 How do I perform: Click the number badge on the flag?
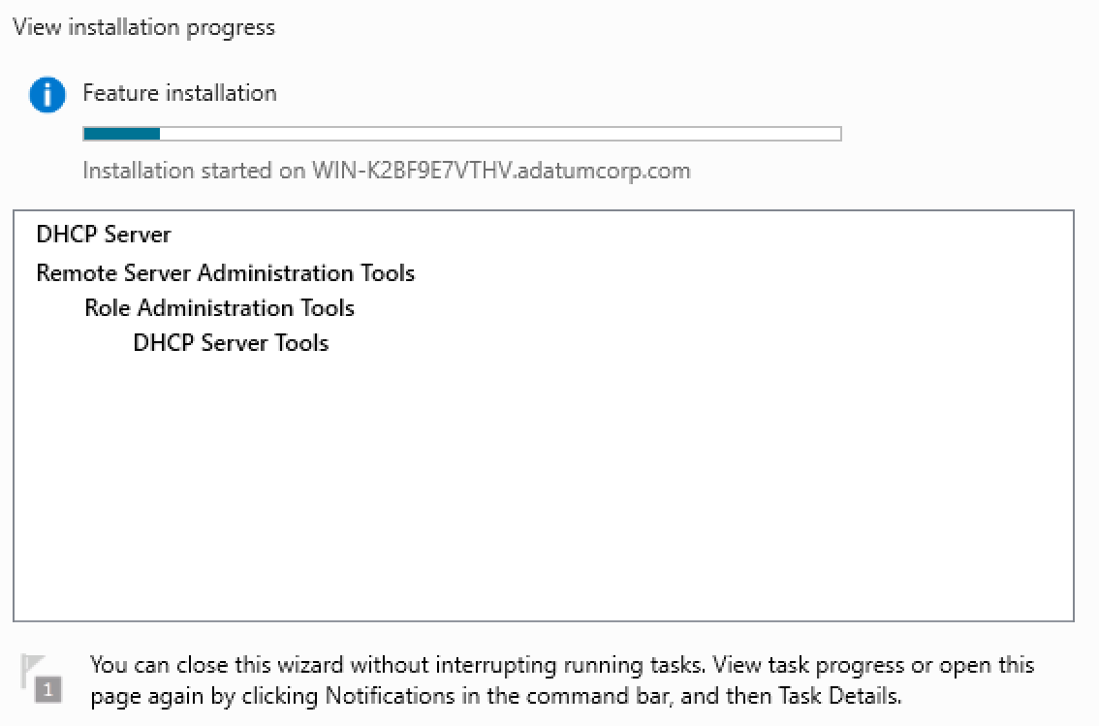click(49, 690)
